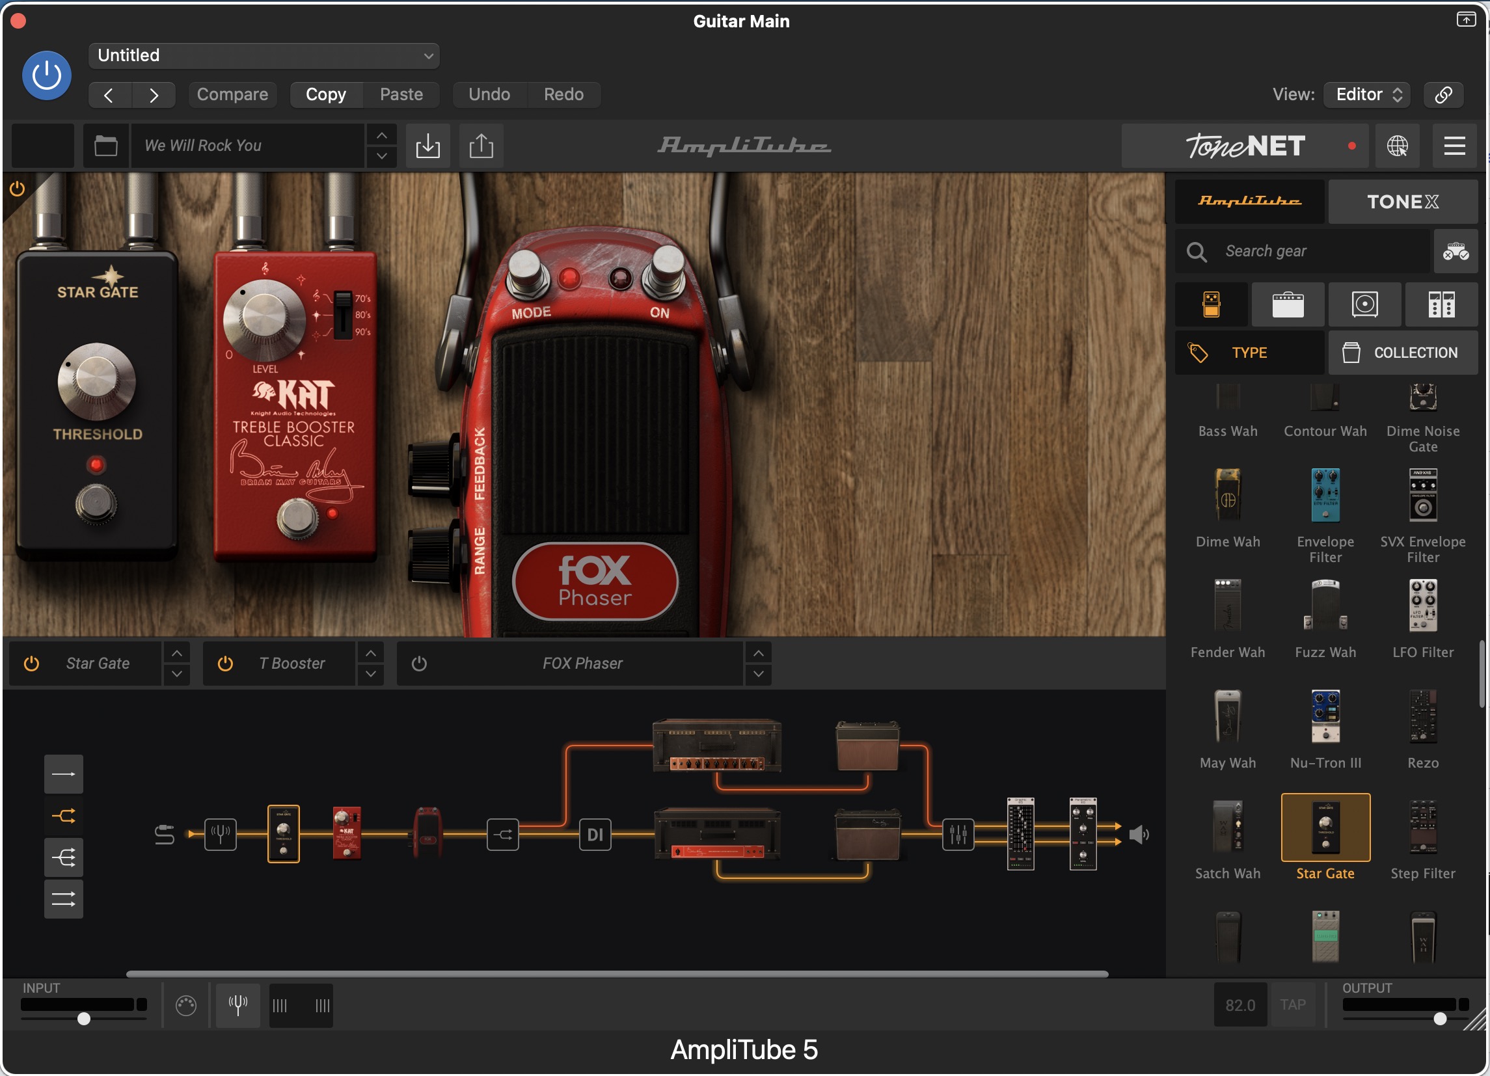
Task: Click FOX Phaser slot down arrow
Action: tap(758, 674)
